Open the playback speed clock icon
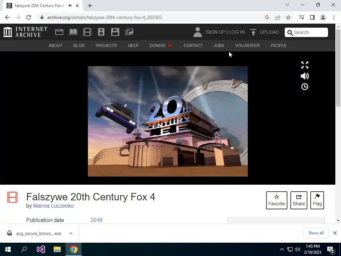 [305, 87]
